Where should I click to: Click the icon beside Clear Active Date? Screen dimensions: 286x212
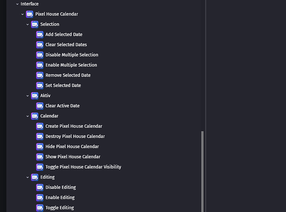pyautogui.click(x=40, y=106)
